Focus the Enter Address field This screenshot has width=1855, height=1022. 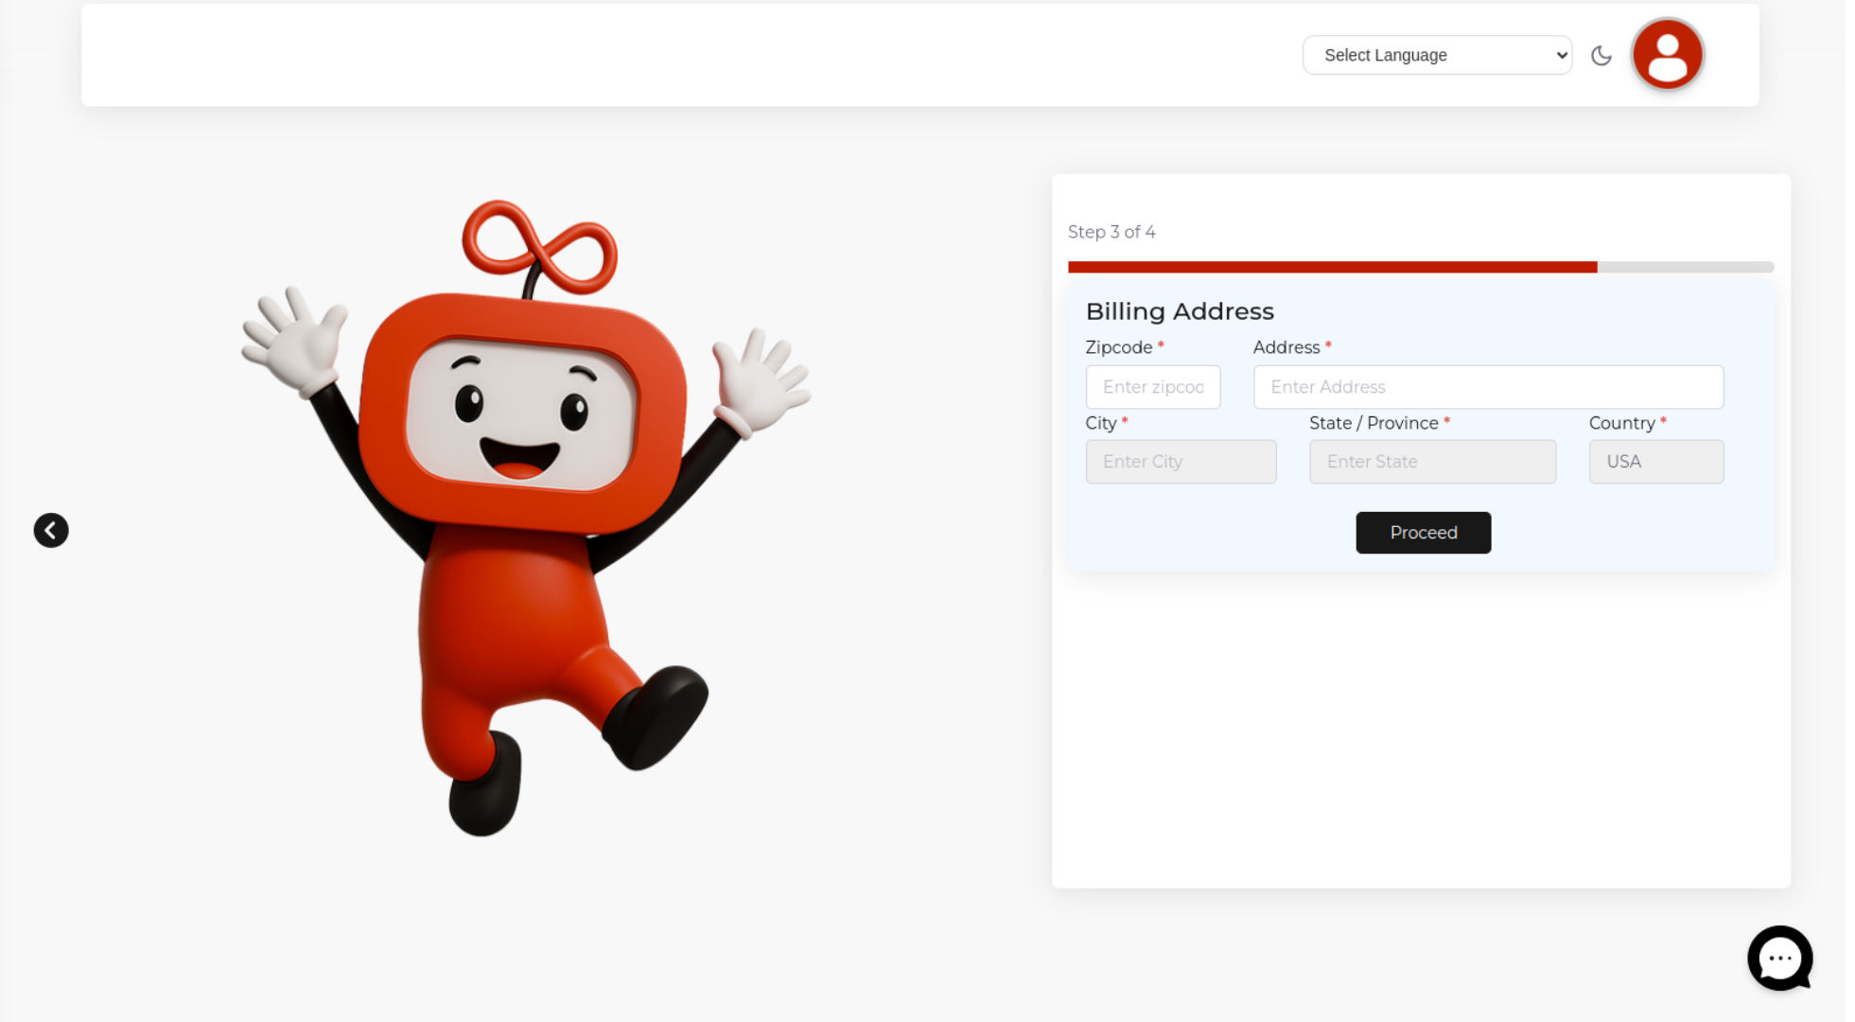pyautogui.click(x=1487, y=387)
